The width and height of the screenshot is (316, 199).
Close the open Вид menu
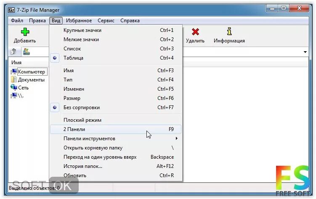(56, 21)
